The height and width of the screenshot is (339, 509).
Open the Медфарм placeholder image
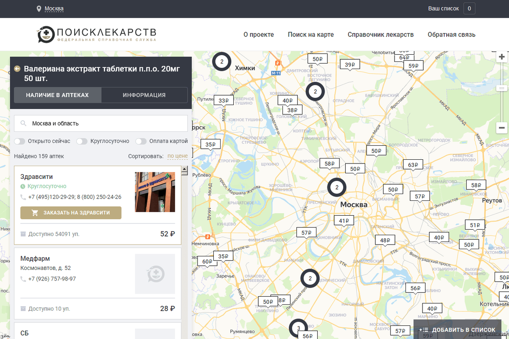click(155, 274)
